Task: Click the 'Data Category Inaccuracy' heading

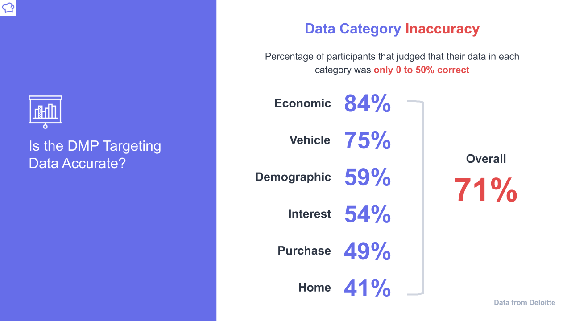Action: click(x=392, y=29)
